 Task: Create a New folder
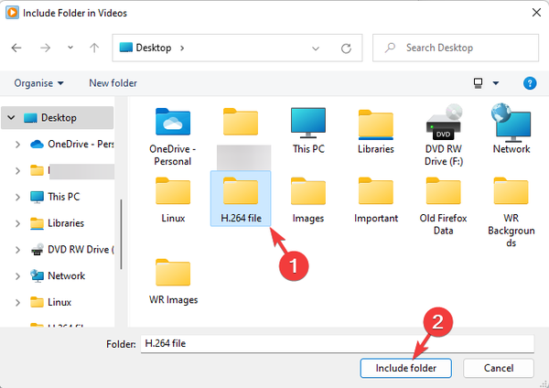coord(113,83)
